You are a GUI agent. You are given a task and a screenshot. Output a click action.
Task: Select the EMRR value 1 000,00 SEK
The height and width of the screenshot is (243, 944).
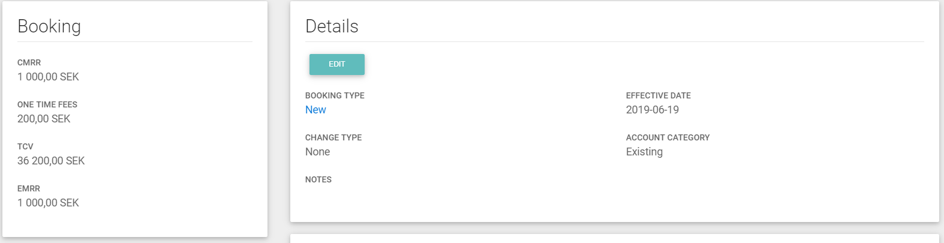(48, 203)
